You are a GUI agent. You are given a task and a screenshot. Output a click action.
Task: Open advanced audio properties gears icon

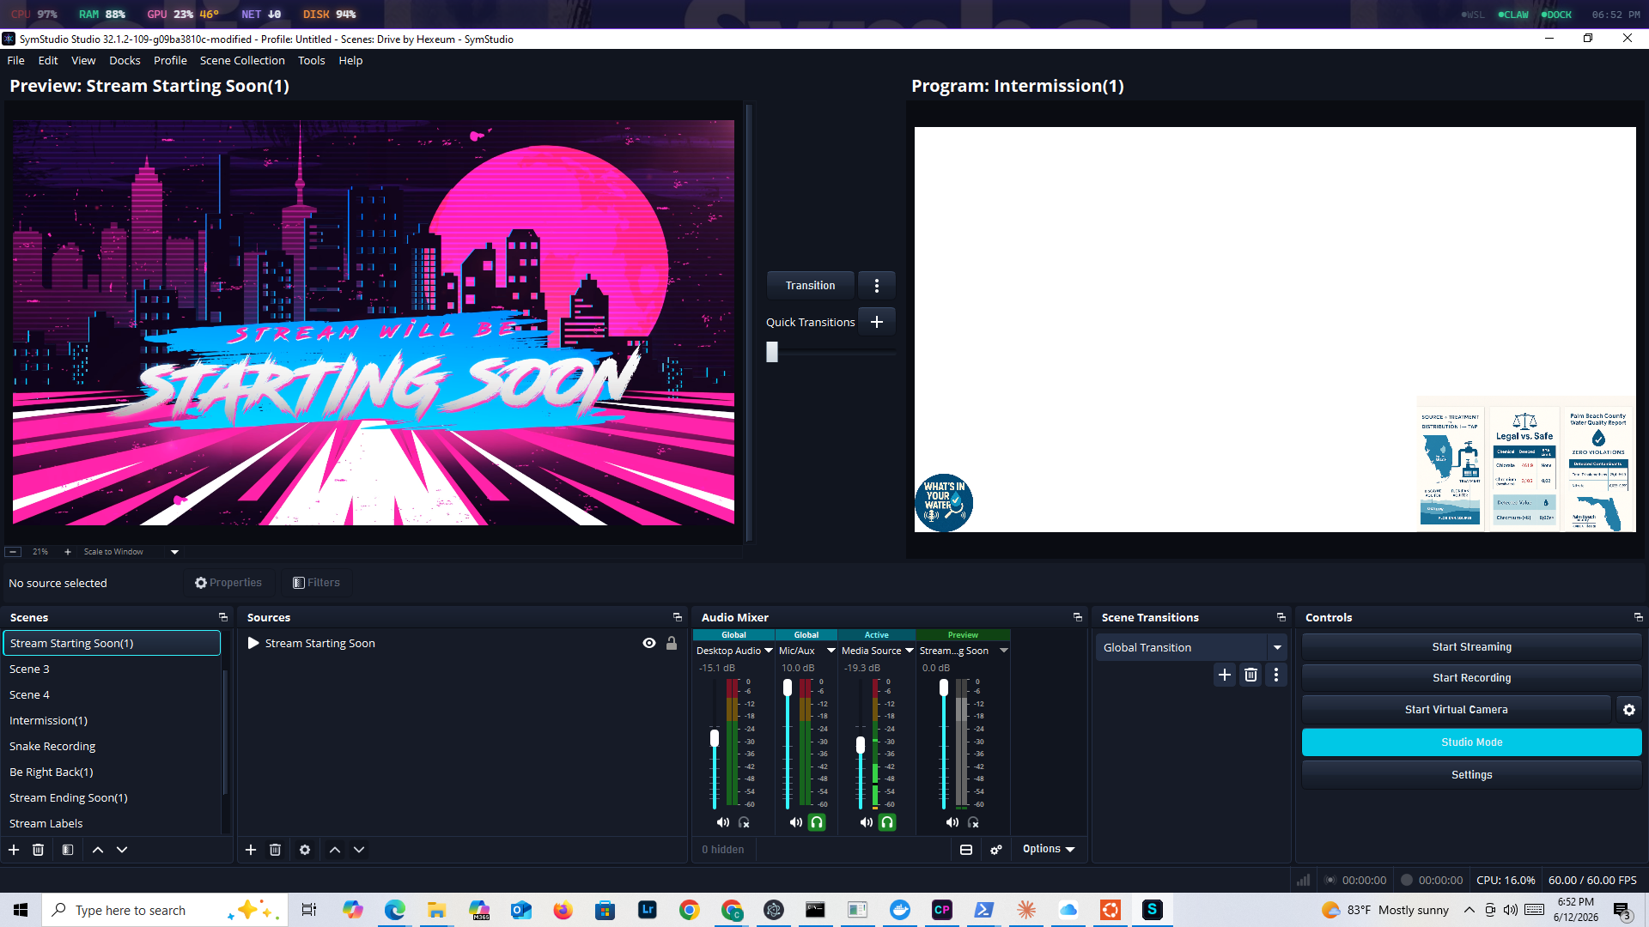tap(996, 850)
